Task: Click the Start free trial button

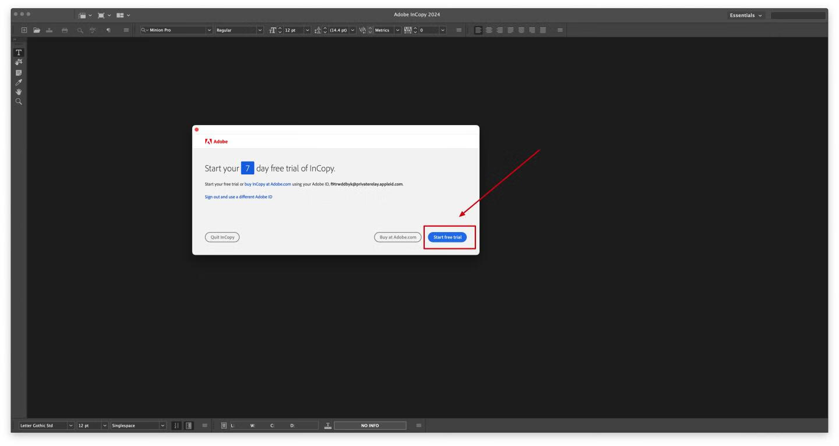Action: 447,237
